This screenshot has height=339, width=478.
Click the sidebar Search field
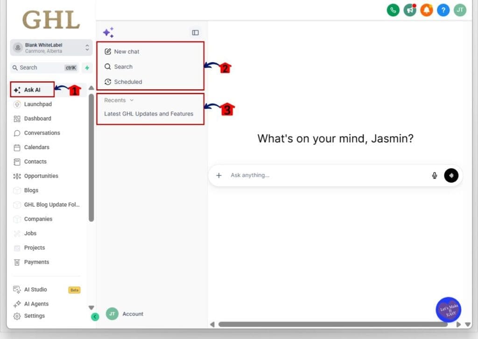pyautogui.click(x=45, y=68)
